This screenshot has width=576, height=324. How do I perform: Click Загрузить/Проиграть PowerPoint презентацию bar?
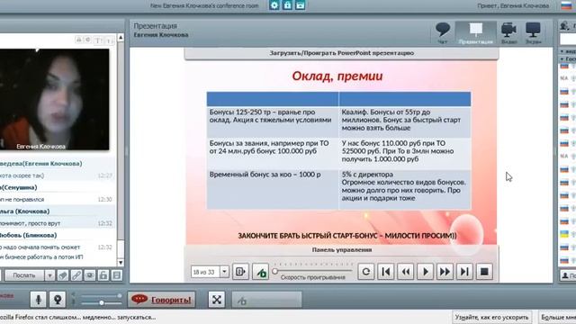coord(342,53)
